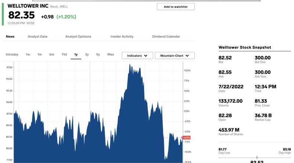294x163 pixels.
Task: Click the WELLTOWER INC heading
Action: pyautogui.click(x=28, y=6)
